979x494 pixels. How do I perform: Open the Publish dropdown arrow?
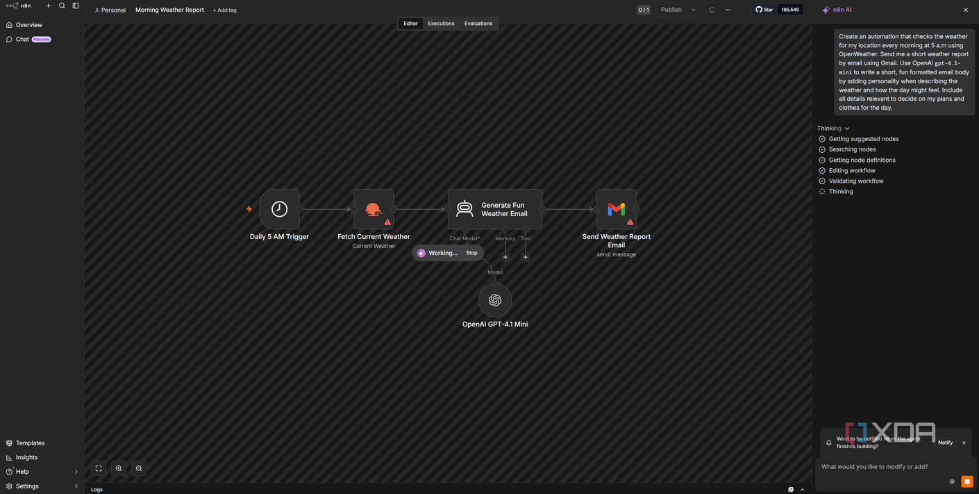tap(693, 10)
